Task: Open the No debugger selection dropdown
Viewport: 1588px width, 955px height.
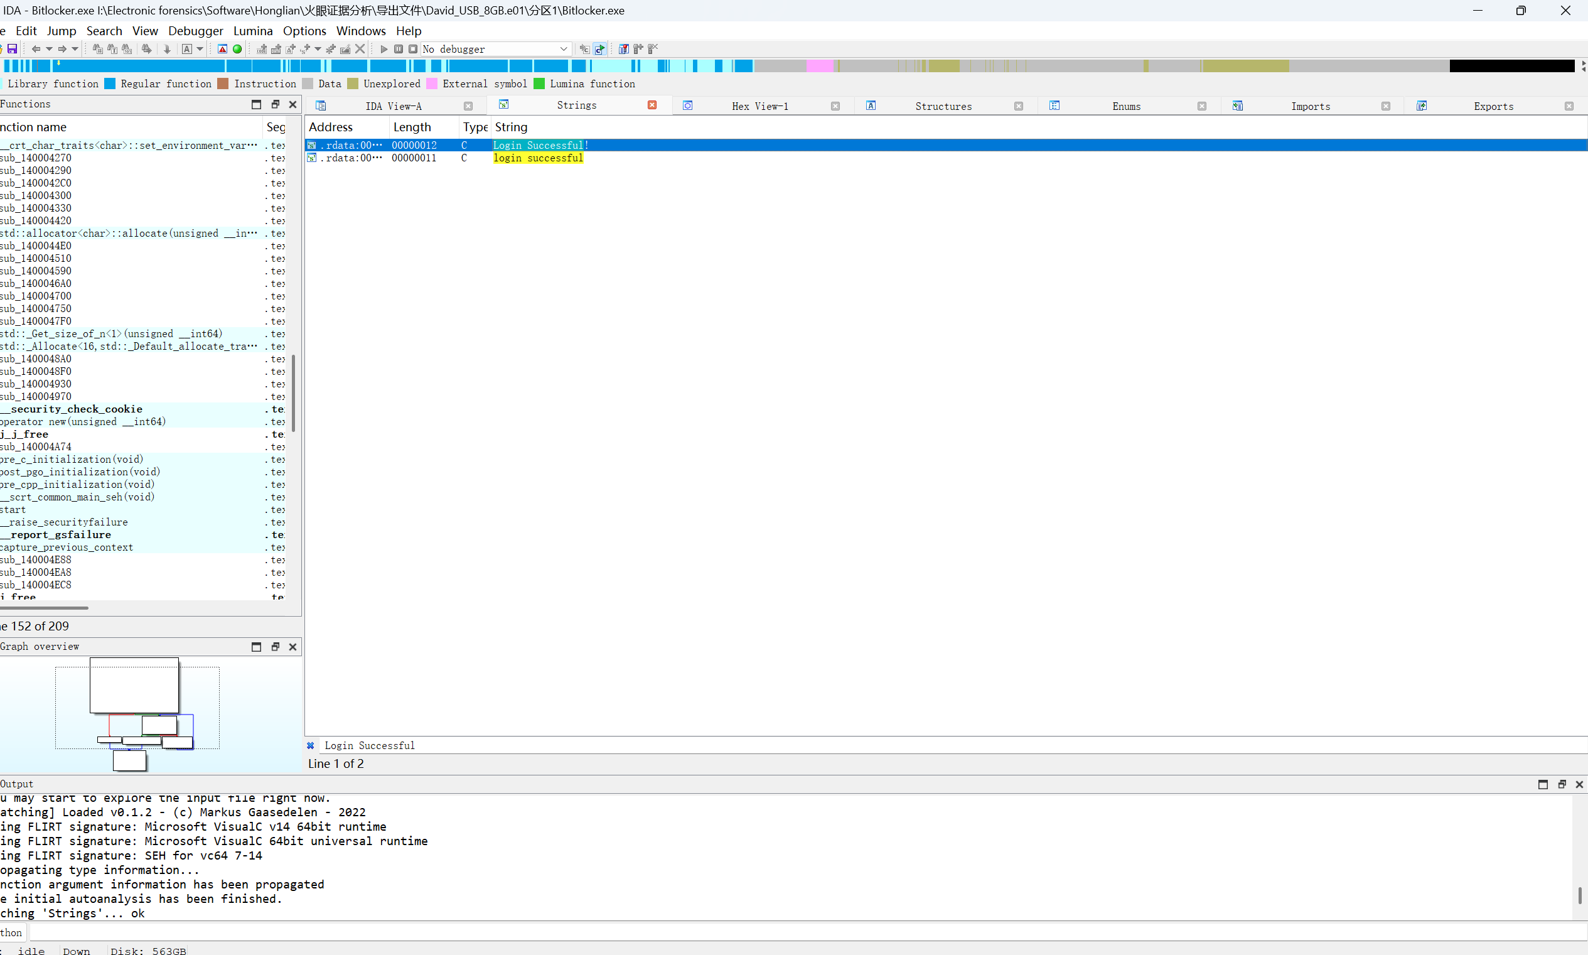Action: (563, 49)
